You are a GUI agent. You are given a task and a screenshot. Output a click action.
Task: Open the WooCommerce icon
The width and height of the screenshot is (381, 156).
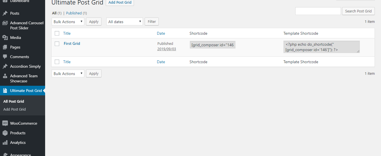5,123
